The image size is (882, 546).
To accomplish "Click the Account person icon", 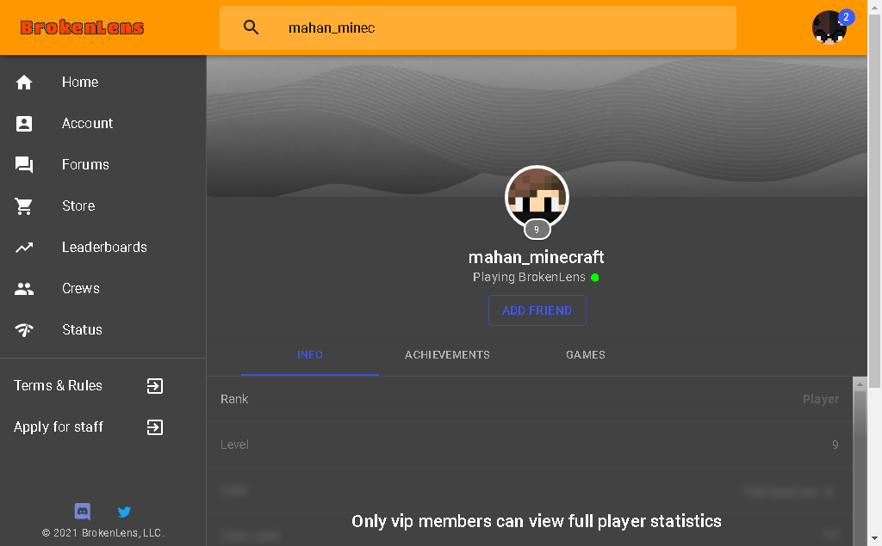I will pos(23,124).
